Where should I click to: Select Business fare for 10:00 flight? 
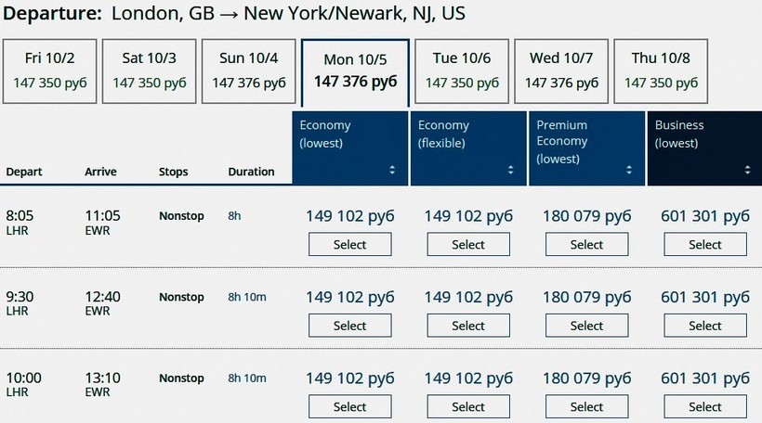704,406
